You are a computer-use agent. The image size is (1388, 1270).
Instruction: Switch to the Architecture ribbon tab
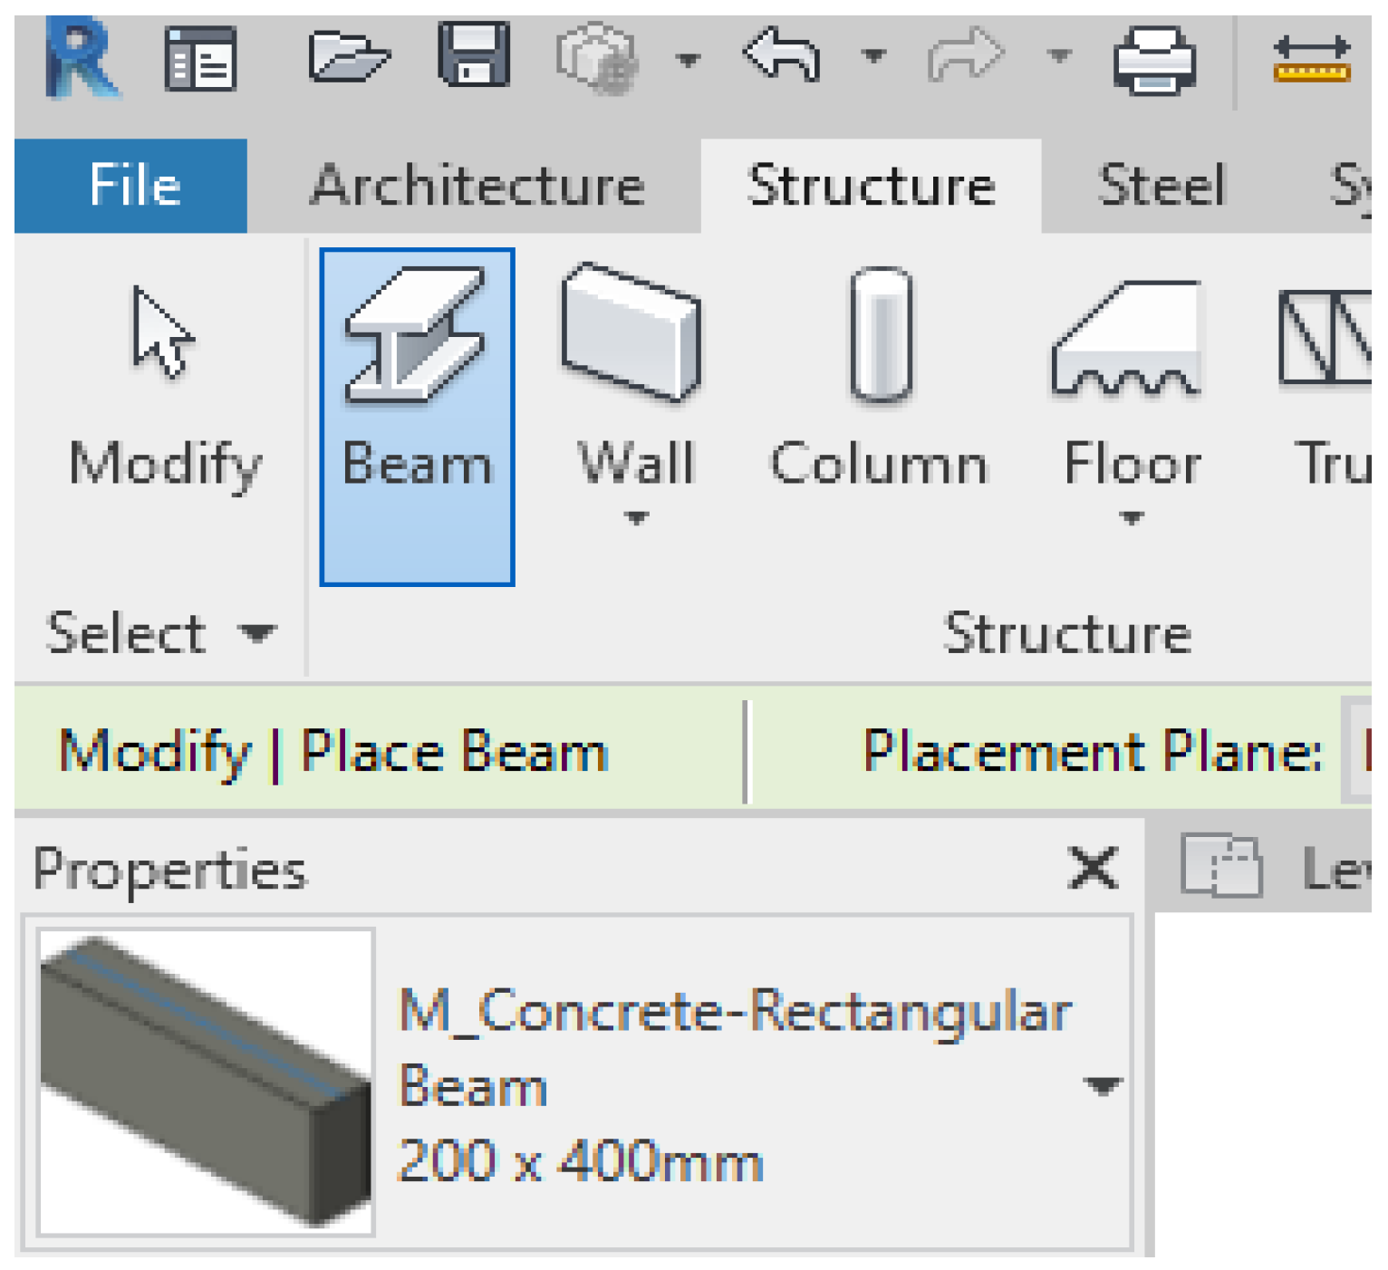click(477, 186)
